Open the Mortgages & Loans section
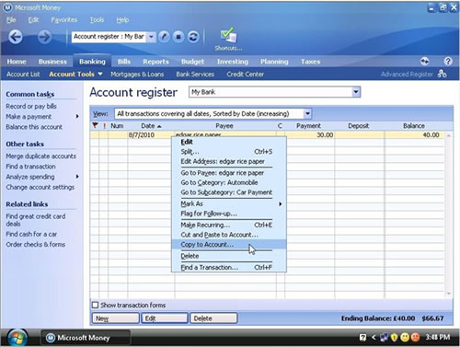 [137, 75]
